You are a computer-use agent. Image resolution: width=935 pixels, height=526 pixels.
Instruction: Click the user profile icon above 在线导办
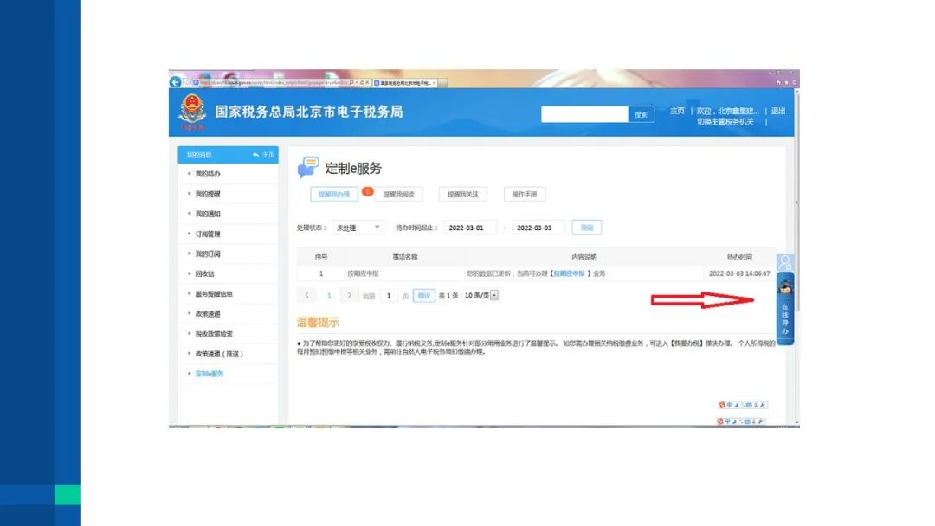785,262
